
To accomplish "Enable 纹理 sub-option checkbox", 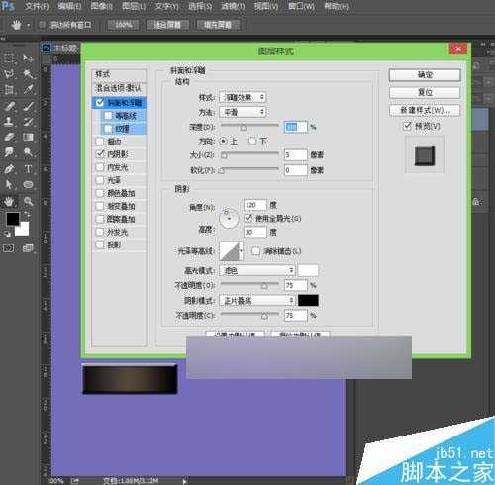I will (108, 129).
